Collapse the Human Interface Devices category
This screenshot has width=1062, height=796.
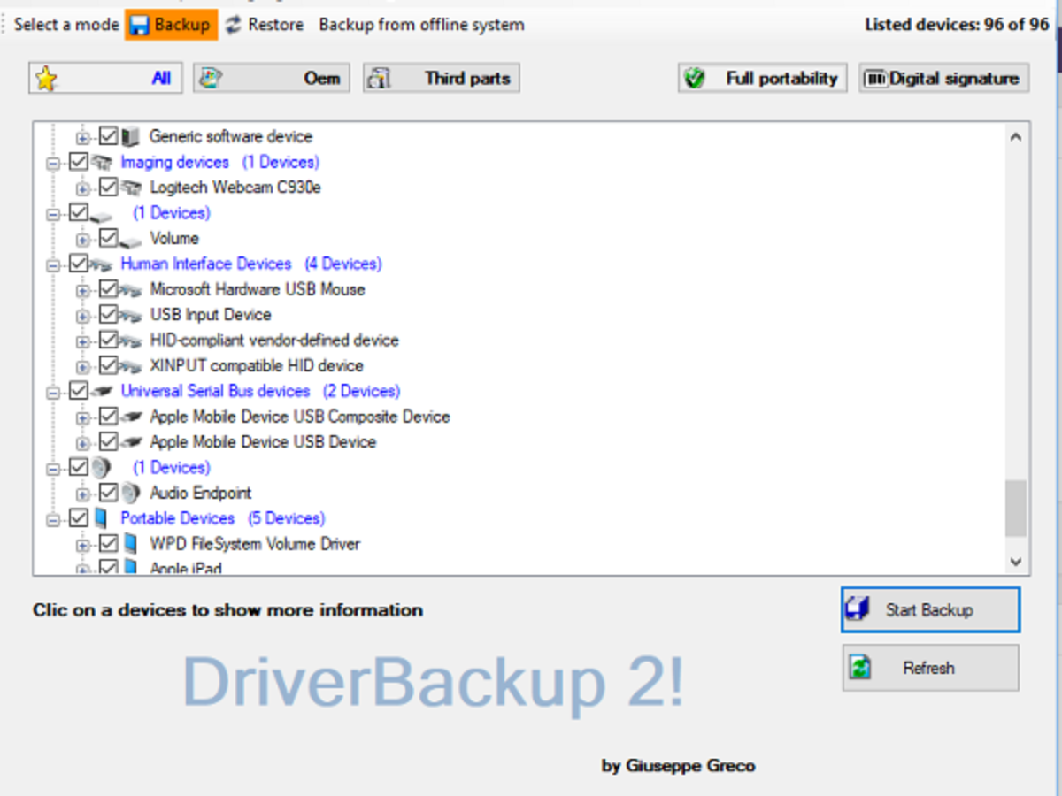[53, 265]
